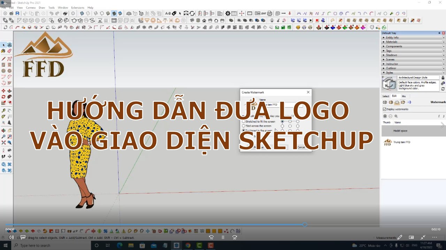Skip forward 30 seconds
446x250 pixels.
(235, 237)
